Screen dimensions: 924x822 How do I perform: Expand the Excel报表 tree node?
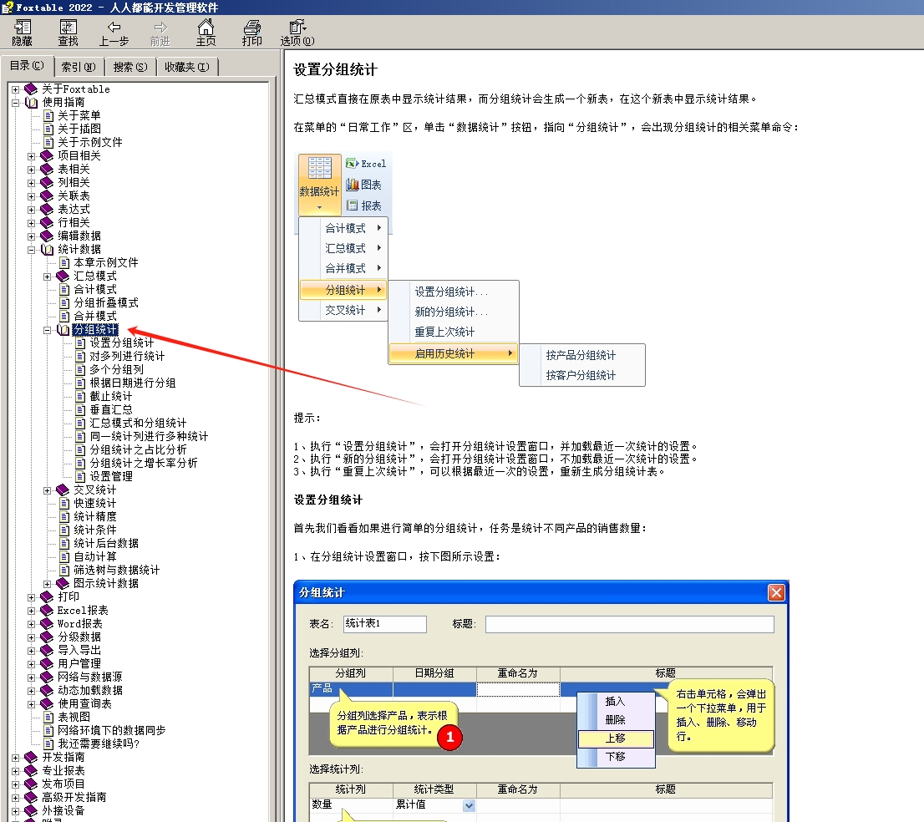pyautogui.click(x=31, y=610)
